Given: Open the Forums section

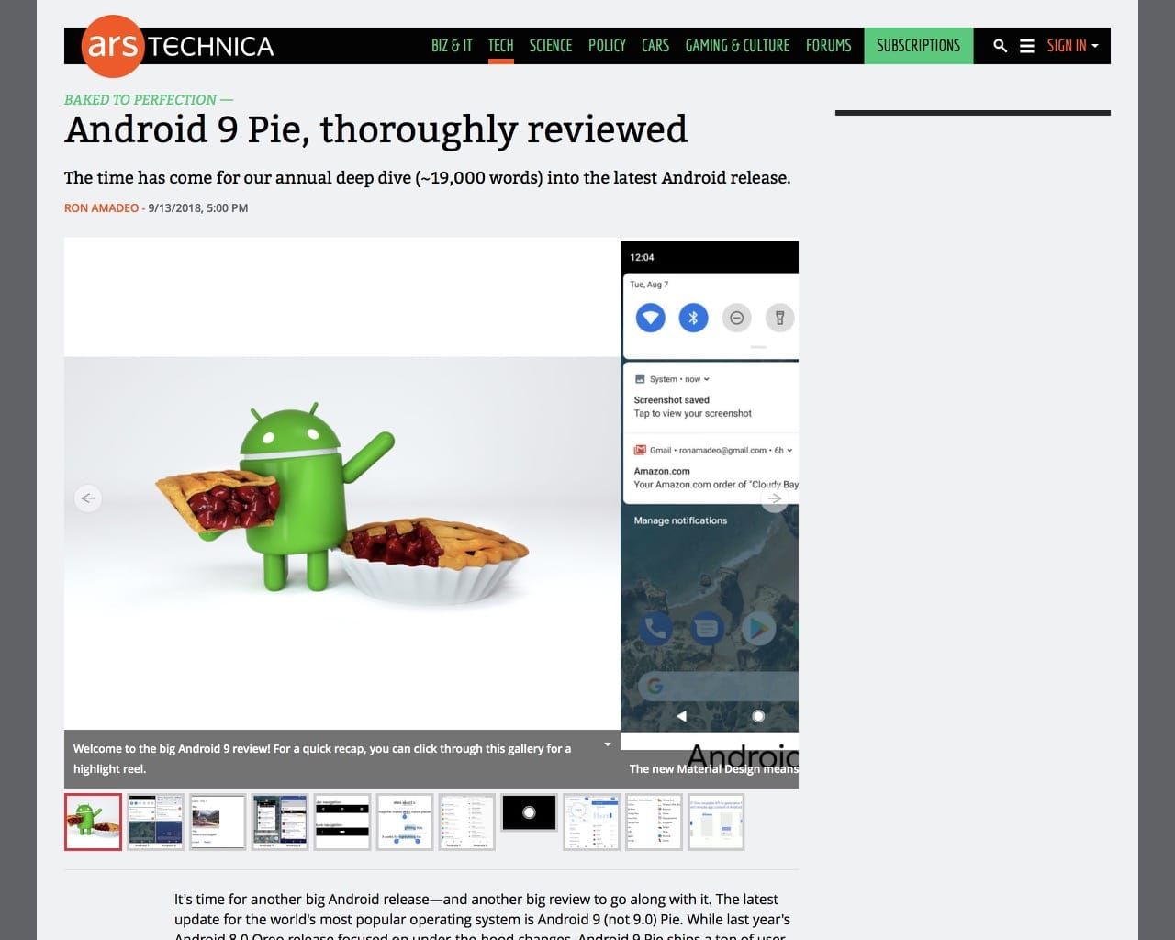Looking at the screenshot, I should (829, 46).
